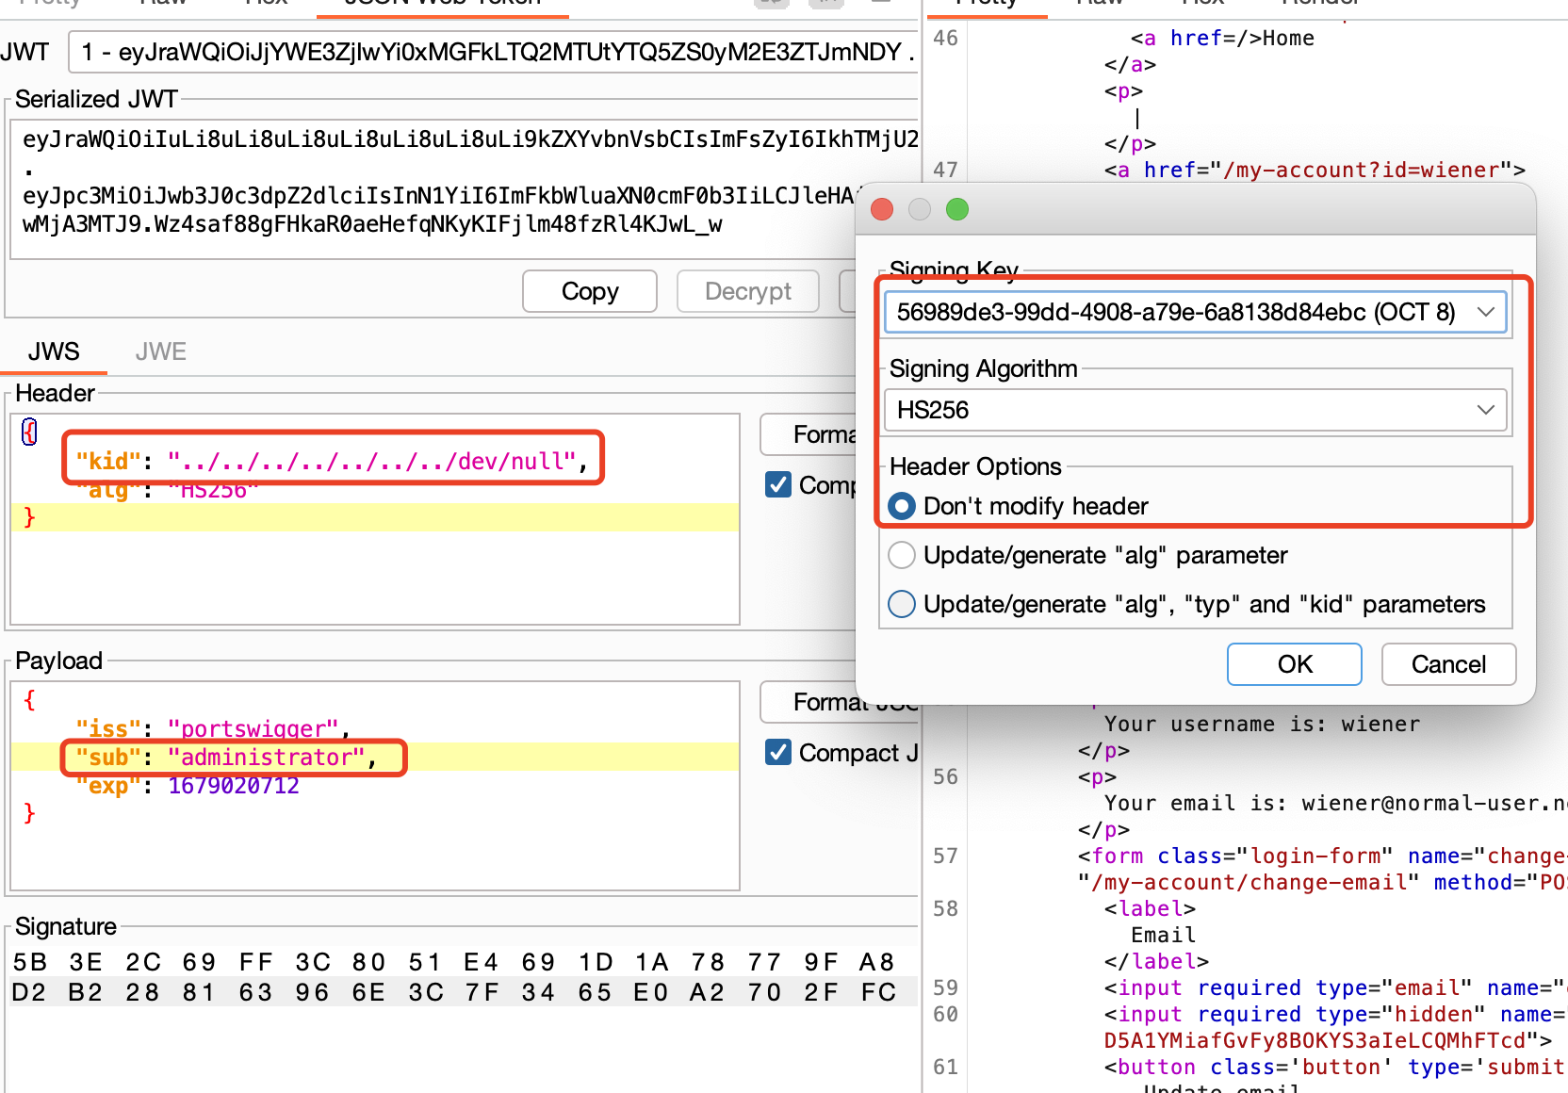The height and width of the screenshot is (1093, 1568).
Task: Expand the Signing Algorithm HS256 dropdown
Action: 1195,410
